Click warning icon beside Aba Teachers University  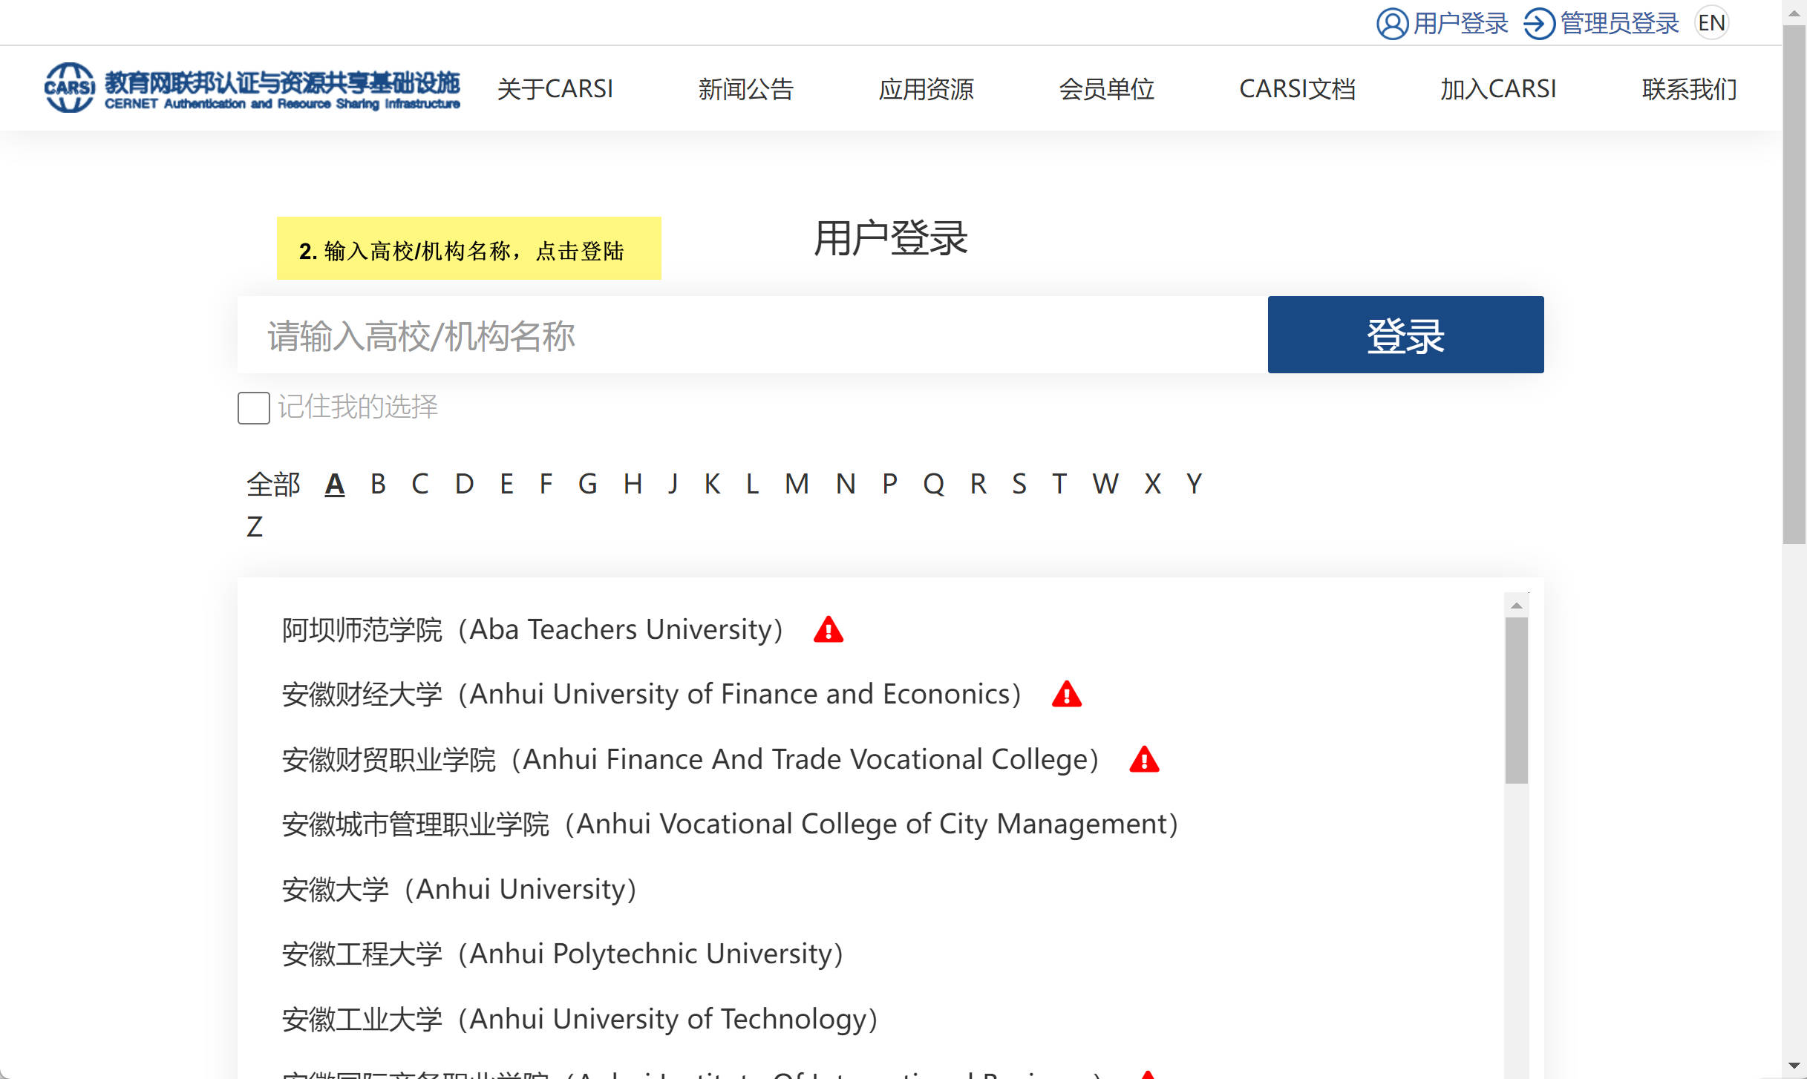(828, 630)
